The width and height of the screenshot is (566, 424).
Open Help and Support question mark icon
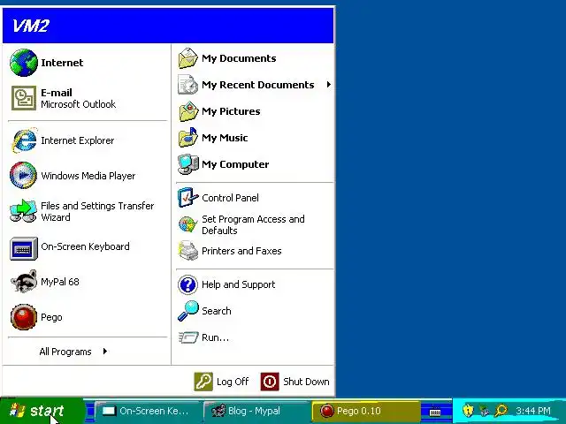point(188,284)
